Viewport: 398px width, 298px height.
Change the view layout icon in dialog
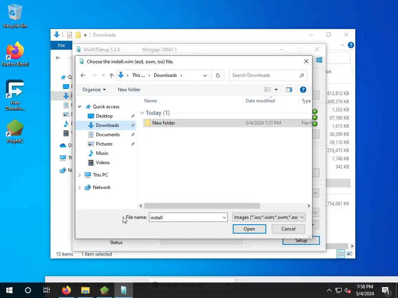[x=268, y=90]
